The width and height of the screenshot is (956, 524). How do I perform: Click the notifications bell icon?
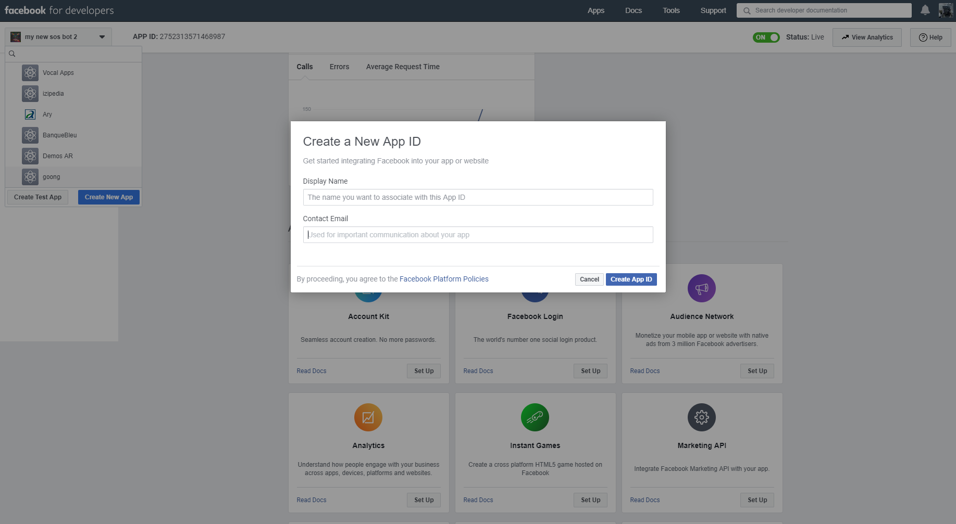coord(925,10)
